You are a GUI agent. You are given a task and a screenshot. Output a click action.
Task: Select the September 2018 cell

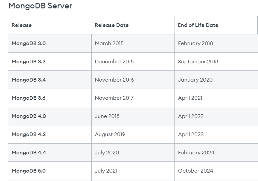(x=198, y=61)
